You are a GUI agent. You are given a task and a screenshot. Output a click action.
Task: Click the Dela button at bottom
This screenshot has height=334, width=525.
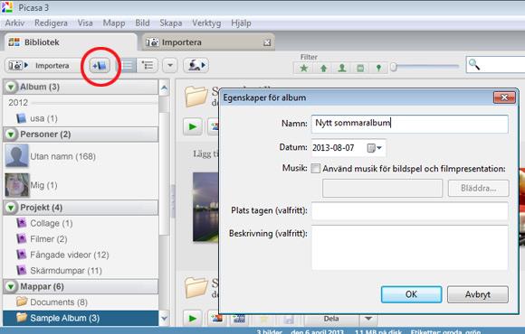331,319
